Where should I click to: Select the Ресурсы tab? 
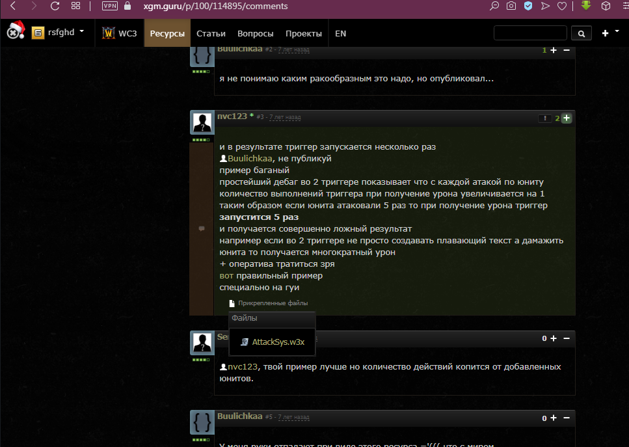(167, 33)
